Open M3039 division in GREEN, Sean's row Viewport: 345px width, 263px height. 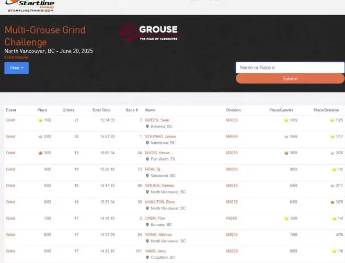[232, 120]
